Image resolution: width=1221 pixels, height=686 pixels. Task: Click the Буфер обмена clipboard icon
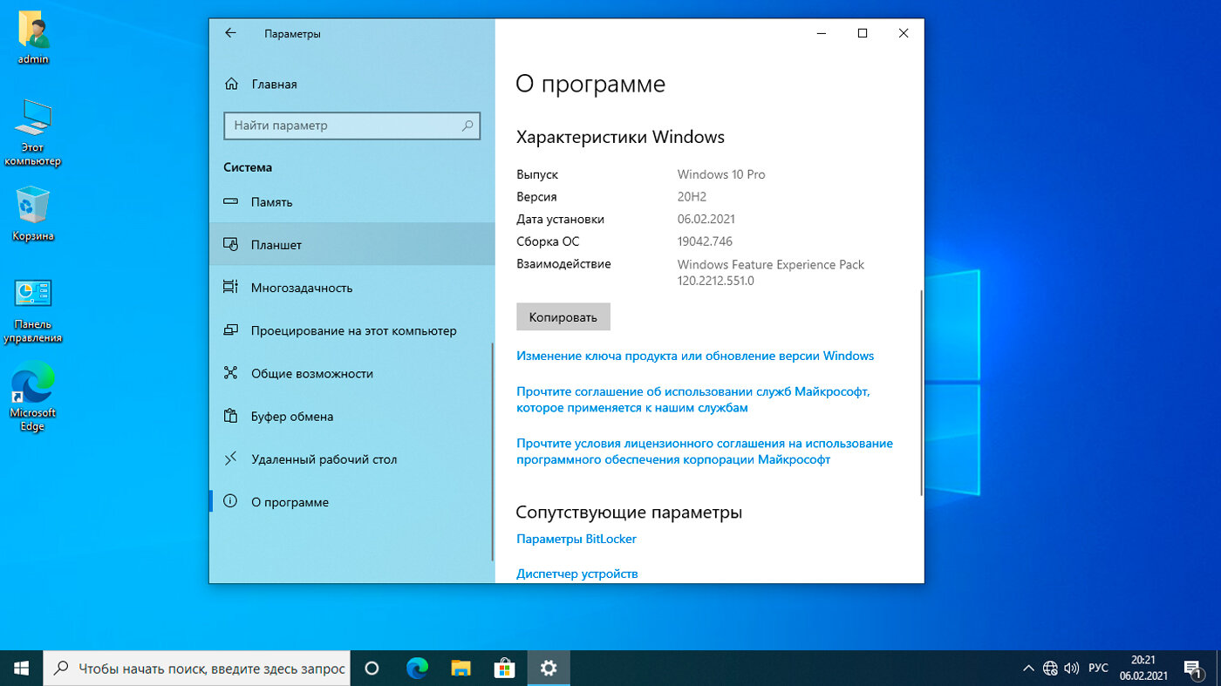(230, 416)
